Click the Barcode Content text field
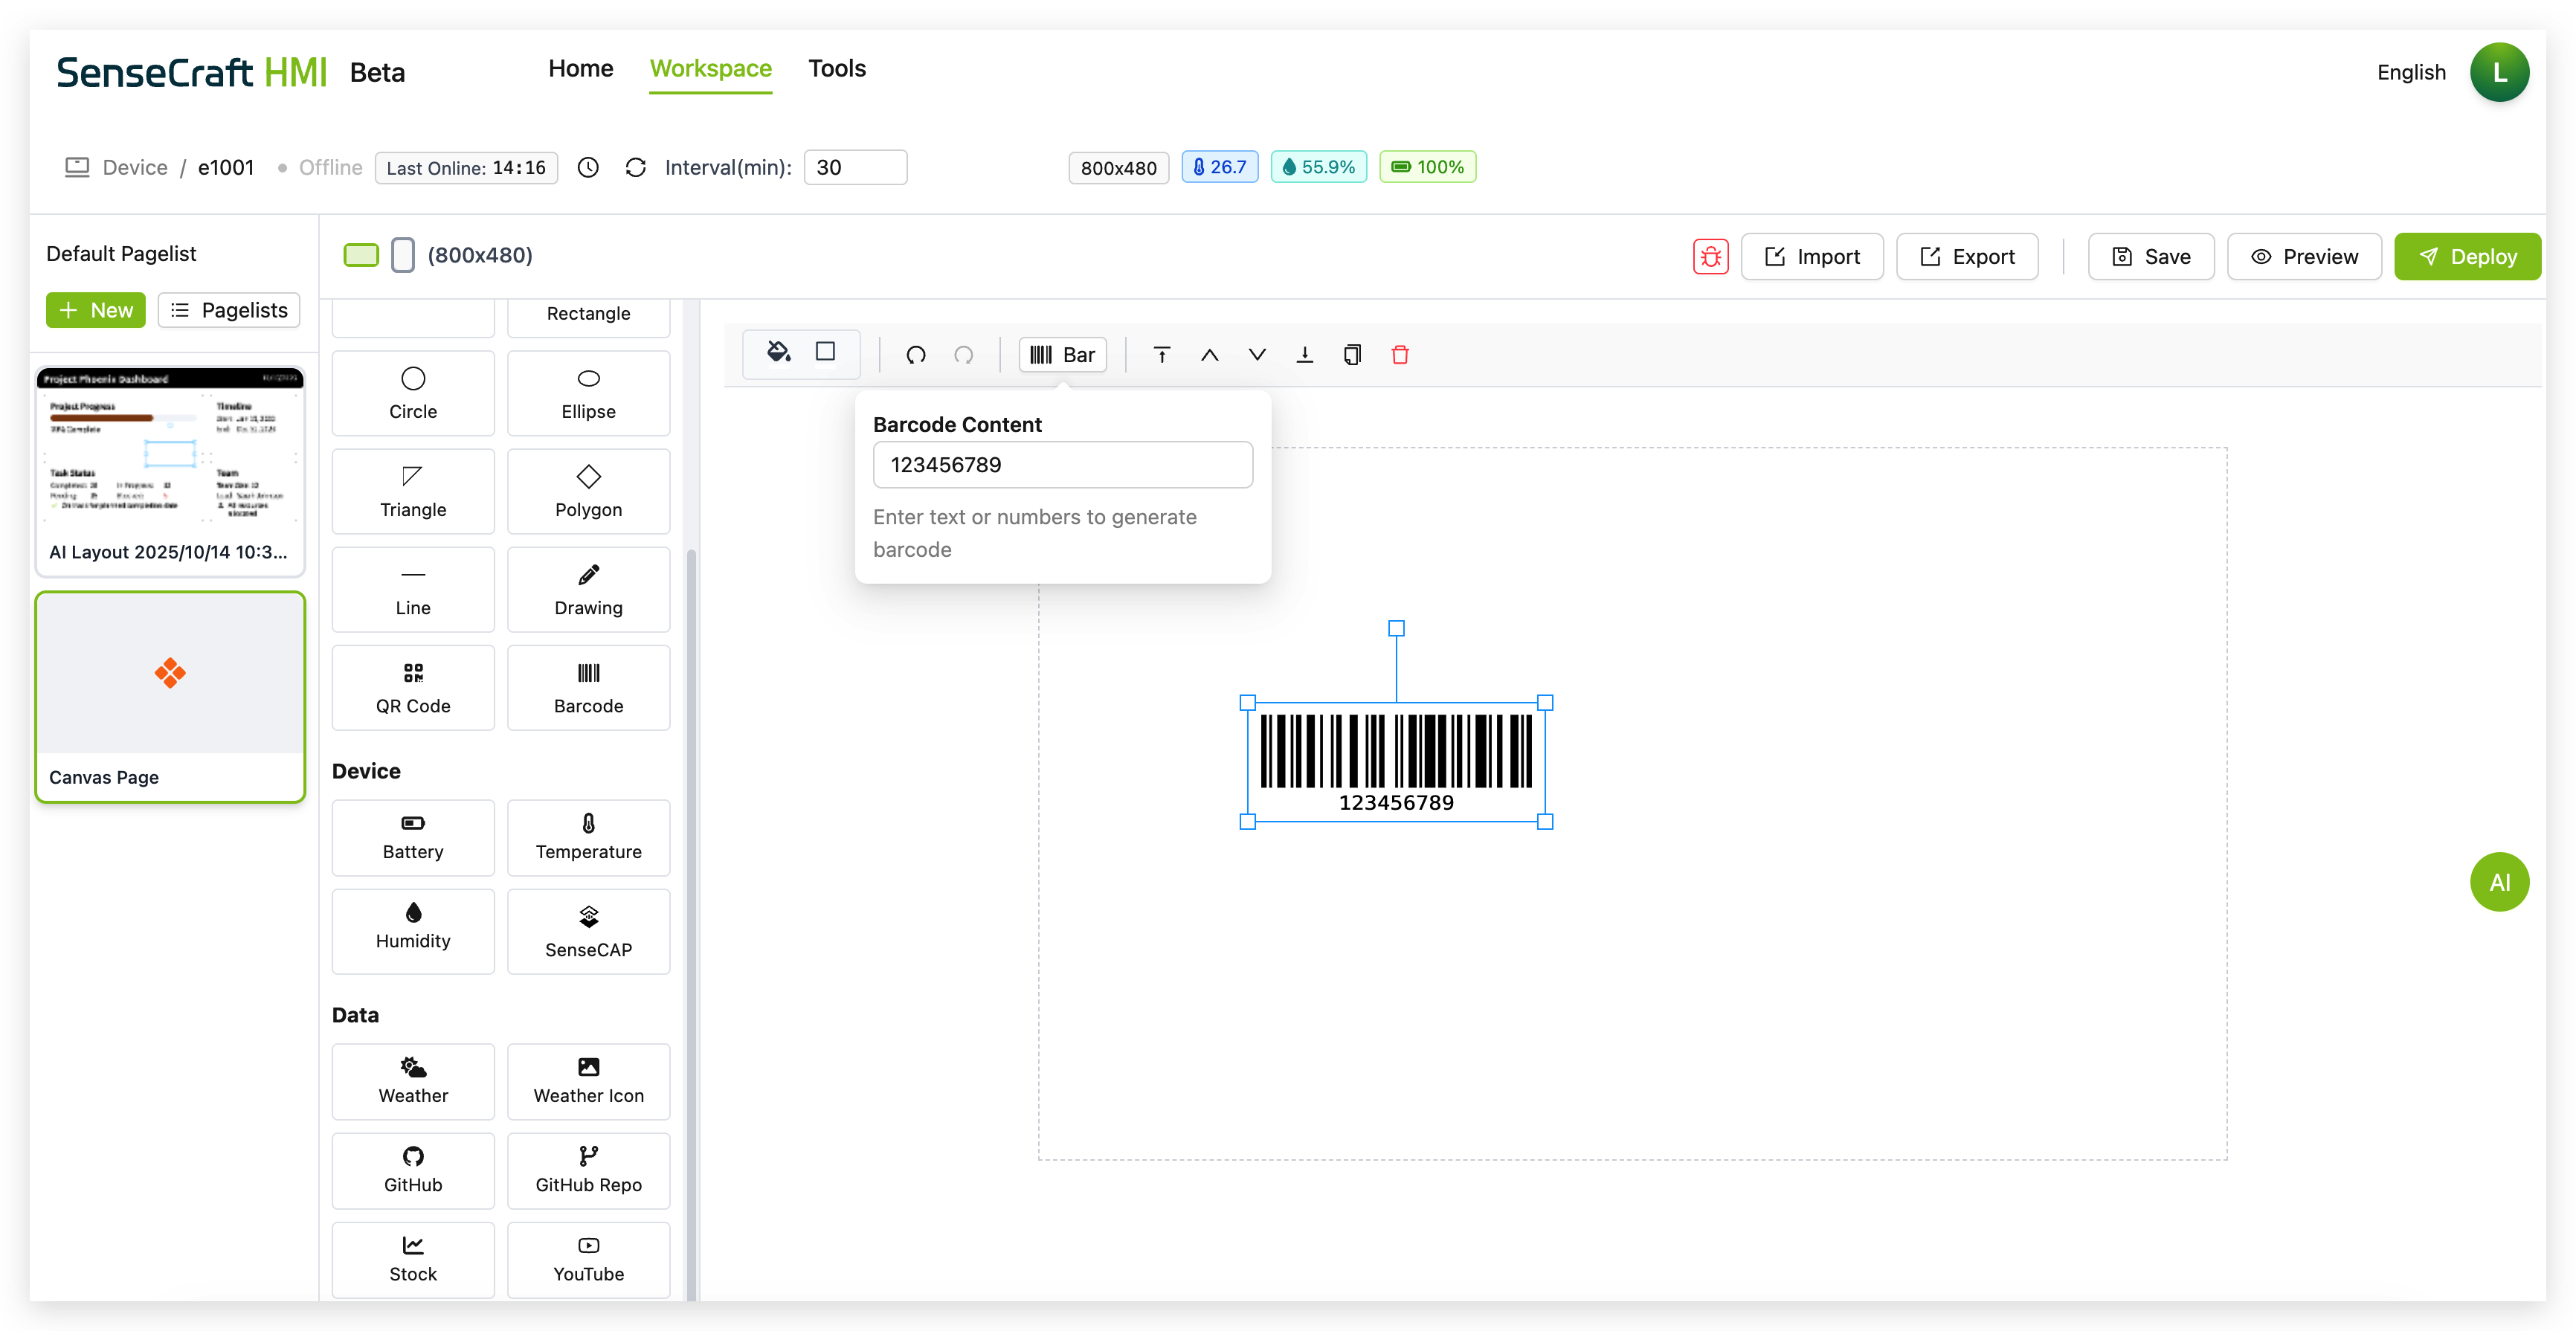The height and width of the screenshot is (1331, 2576). (1062, 465)
